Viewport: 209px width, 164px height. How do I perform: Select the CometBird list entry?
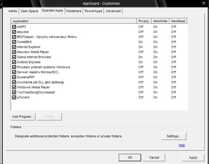(24, 42)
